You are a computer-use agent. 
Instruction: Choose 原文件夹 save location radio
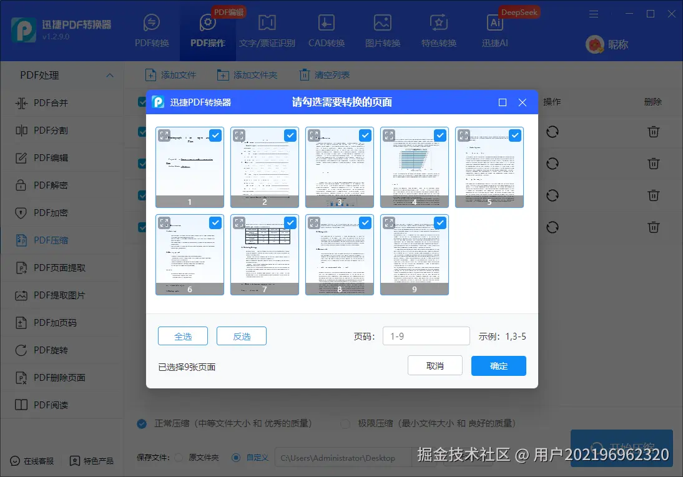click(x=178, y=458)
